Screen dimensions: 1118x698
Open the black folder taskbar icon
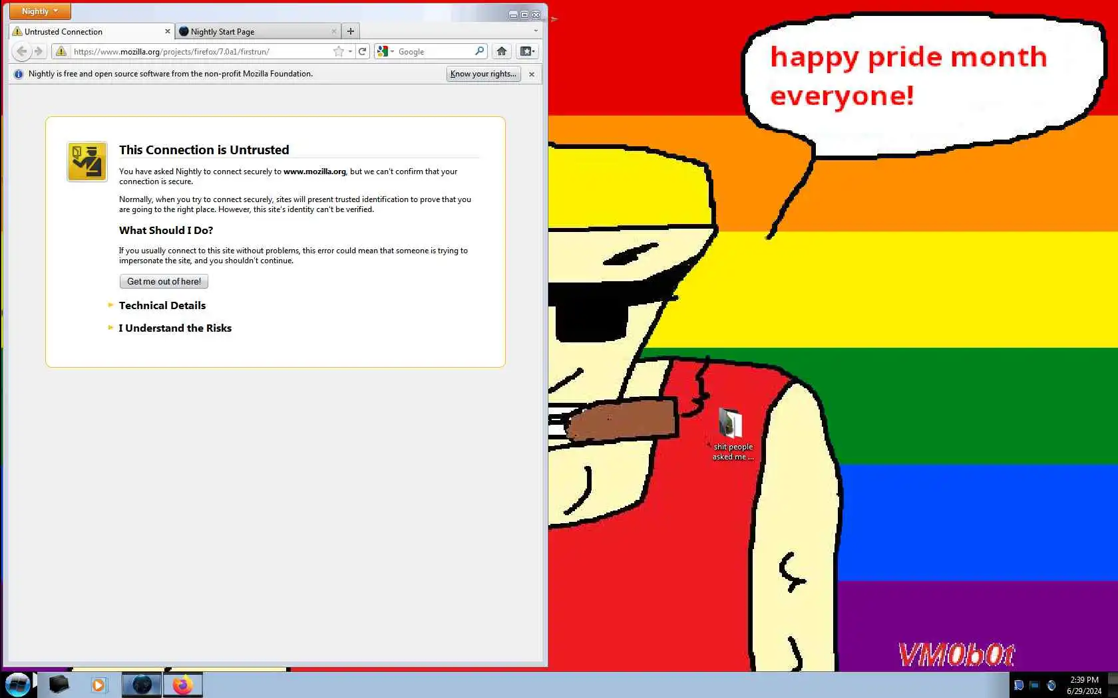tap(59, 685)
